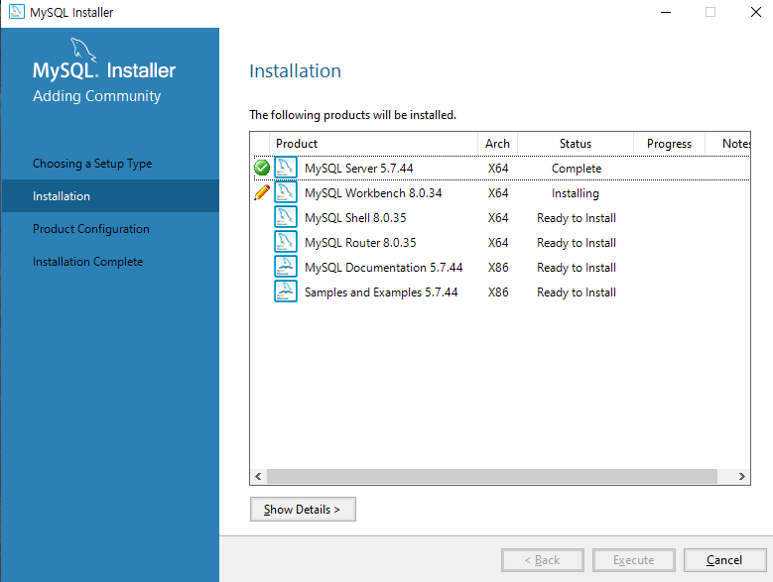
Task: Click the Complete status of MySQL Server
Action: pyautogui.click(x=577, y=169)
